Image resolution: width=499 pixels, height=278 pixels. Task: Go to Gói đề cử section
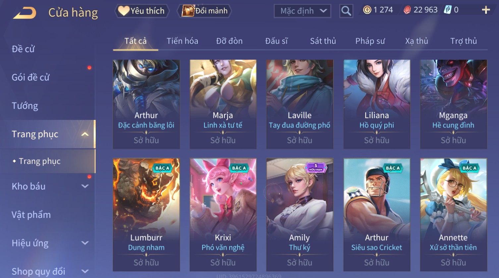(30, 77)
